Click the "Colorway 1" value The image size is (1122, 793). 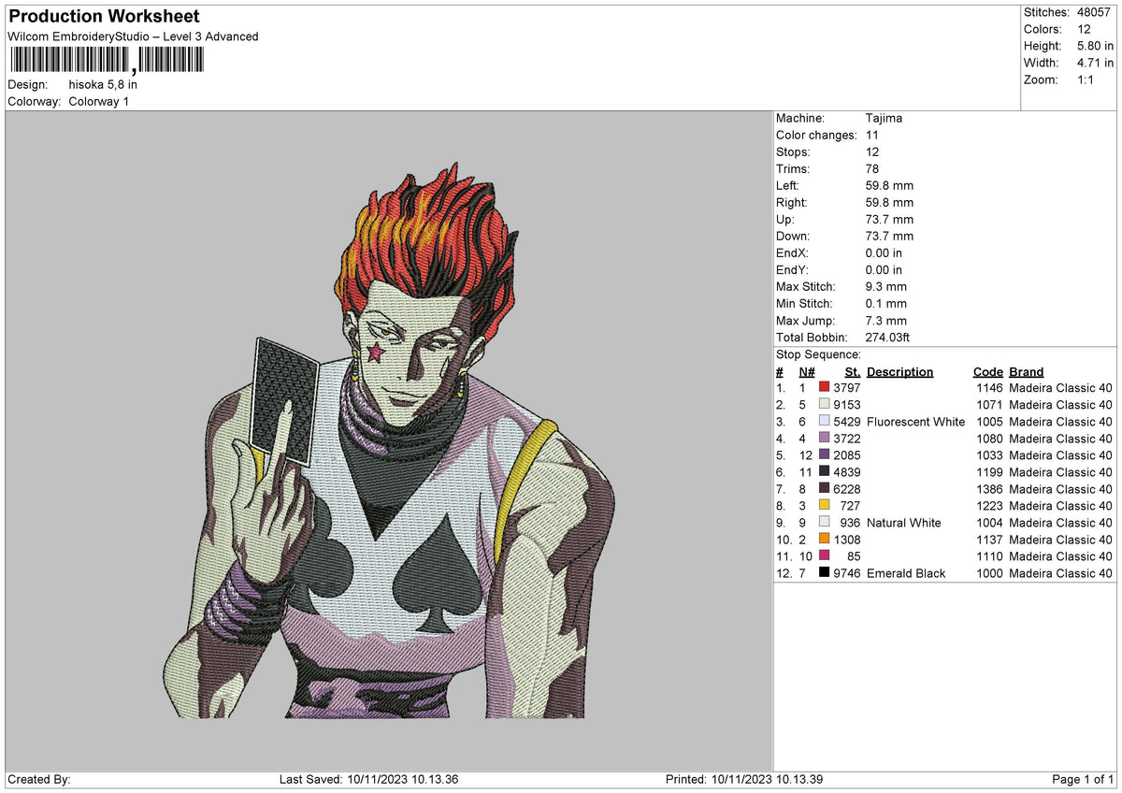(99, 101)
